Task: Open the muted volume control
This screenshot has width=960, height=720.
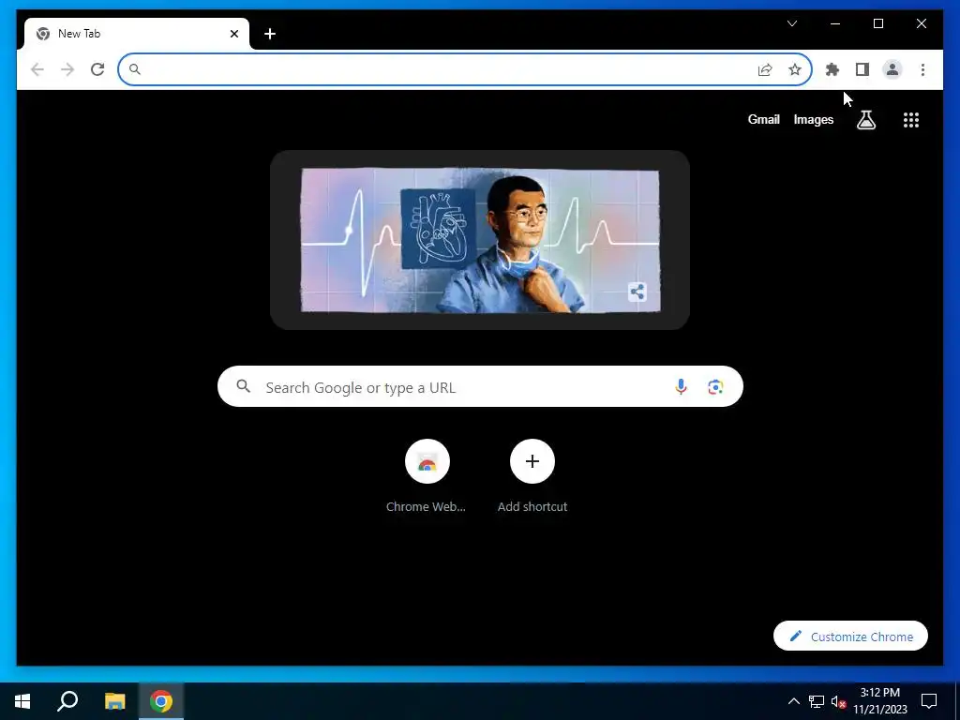Action: [839, 701]
